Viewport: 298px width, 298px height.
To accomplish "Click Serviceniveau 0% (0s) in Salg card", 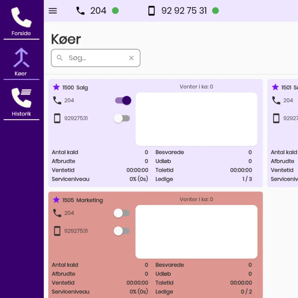I will pyautogui.click(x=139, y=179).
